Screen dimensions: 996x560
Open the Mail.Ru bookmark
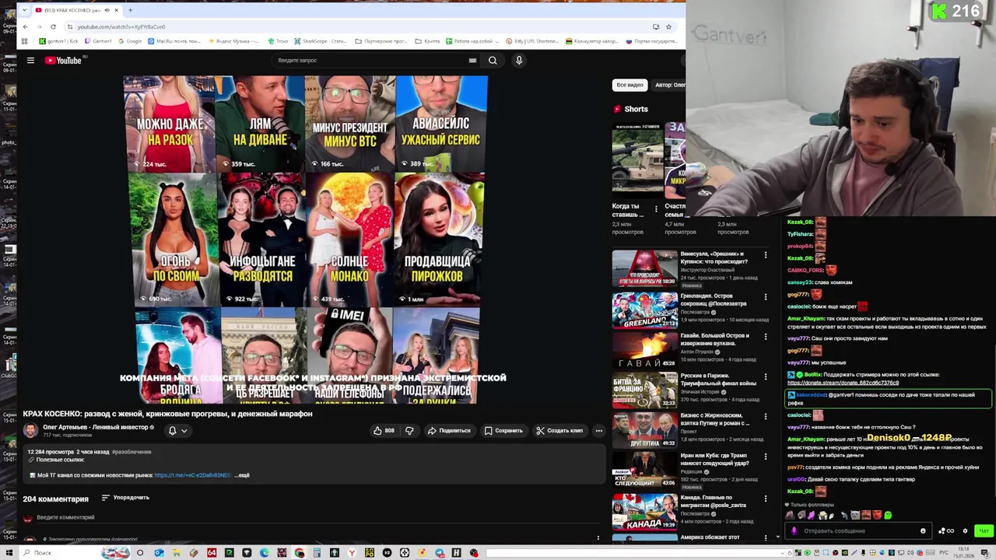[x=175, y=41]
